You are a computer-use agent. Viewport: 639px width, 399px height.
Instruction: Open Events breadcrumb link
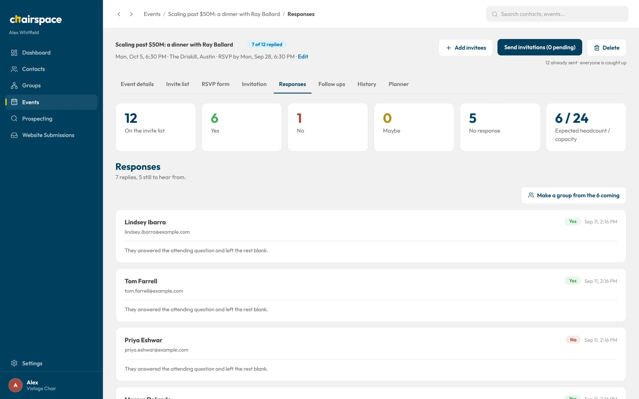[152, 14]
